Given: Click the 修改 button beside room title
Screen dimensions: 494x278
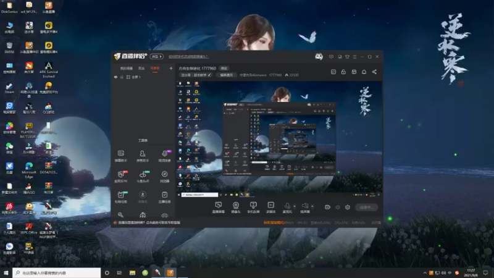Looking at the screenshot, I should (224, 69).
